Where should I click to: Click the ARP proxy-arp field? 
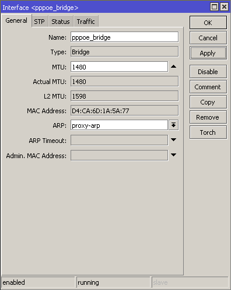click(119, 125)
